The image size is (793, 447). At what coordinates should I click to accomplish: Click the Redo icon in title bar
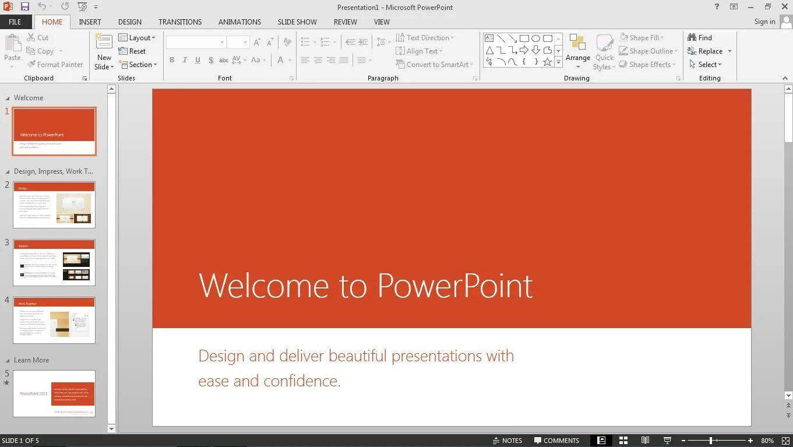coord(65,6)
